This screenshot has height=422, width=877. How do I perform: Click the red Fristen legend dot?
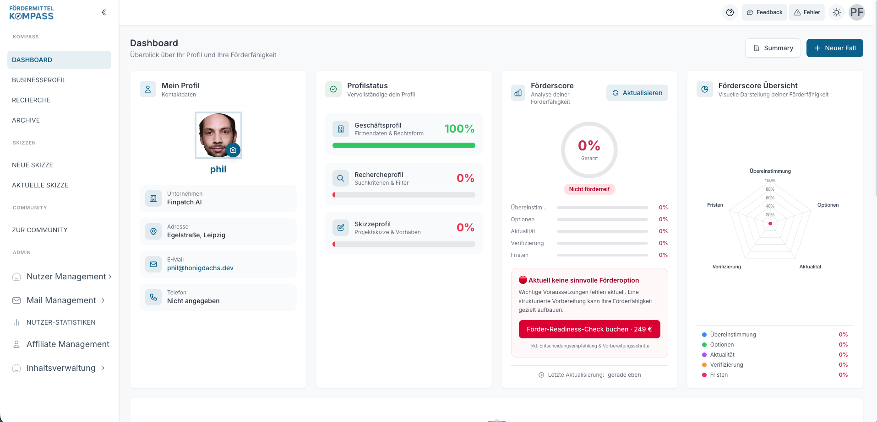704,375
